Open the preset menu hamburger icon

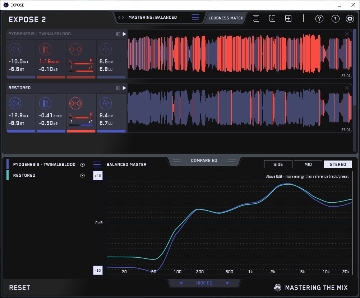point(195,17)
